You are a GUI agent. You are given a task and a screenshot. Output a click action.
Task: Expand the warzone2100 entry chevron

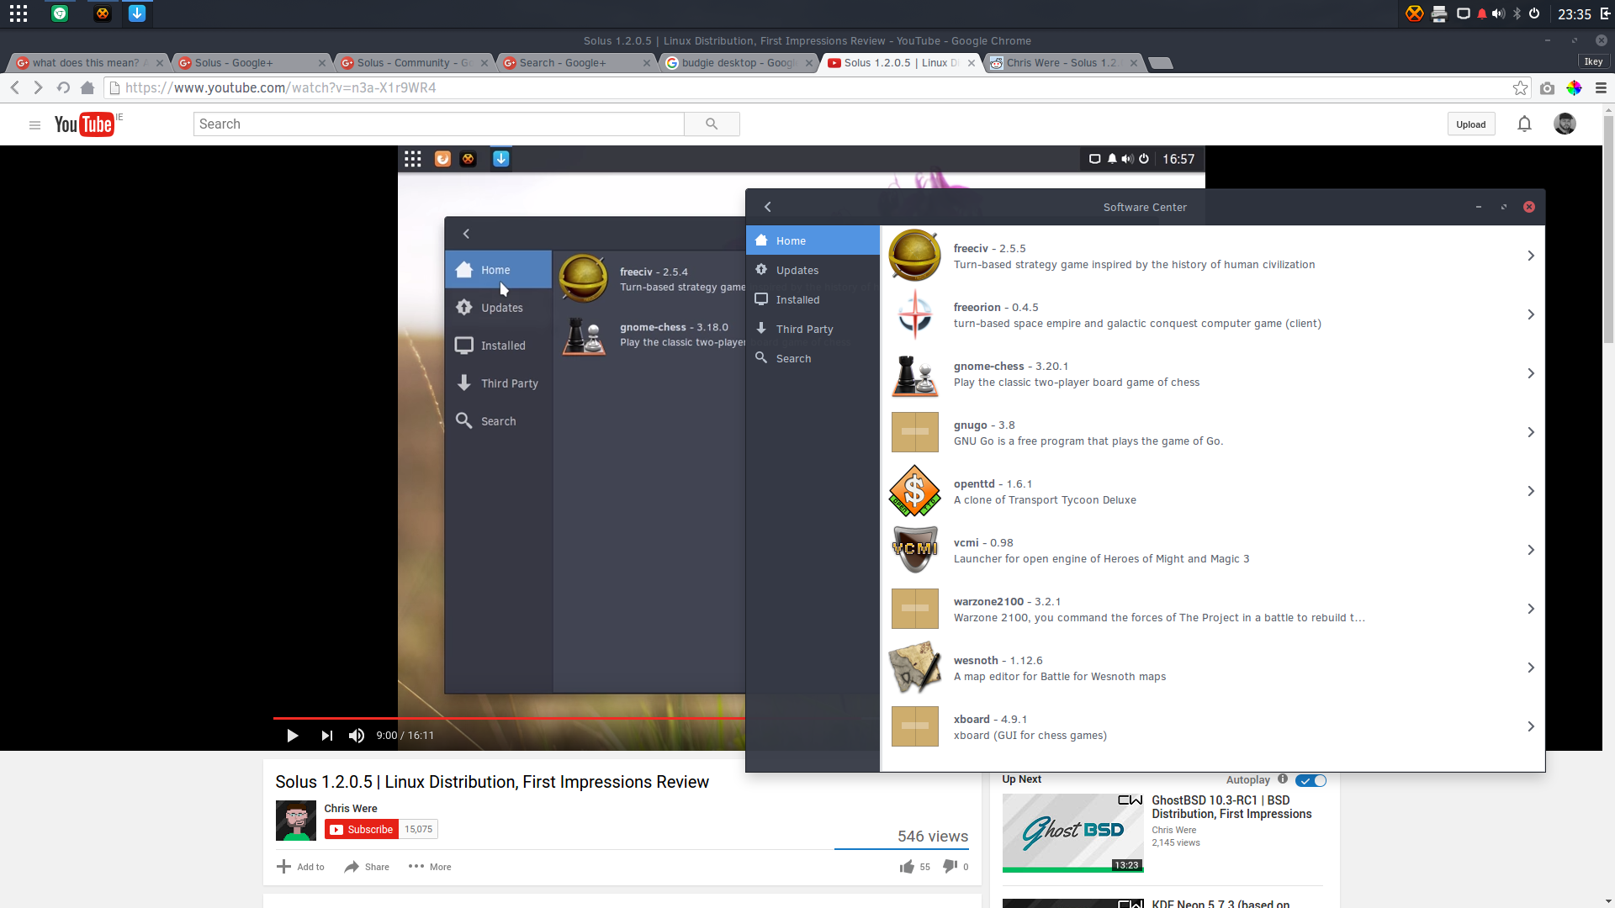pyautogui.click(x=1531, y=609)
